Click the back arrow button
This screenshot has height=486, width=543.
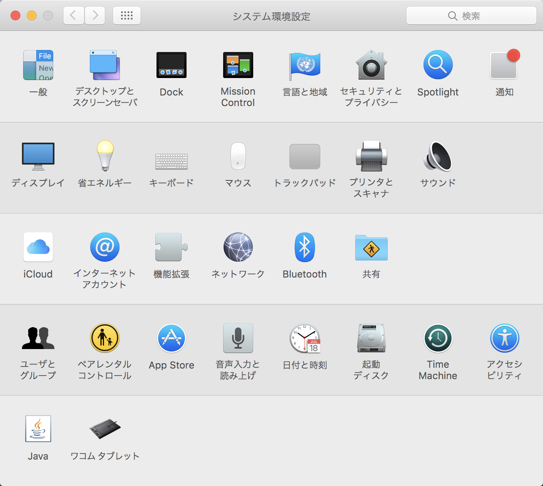pyautogui.click(x=74, y=15)
